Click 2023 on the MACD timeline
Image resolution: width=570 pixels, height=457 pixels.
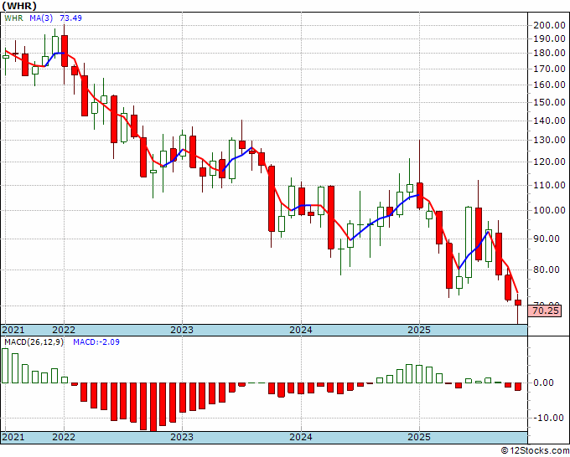tap(182, 437)
